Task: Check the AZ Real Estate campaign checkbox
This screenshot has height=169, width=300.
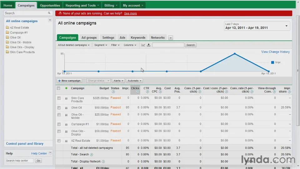Action: point(59,141)
